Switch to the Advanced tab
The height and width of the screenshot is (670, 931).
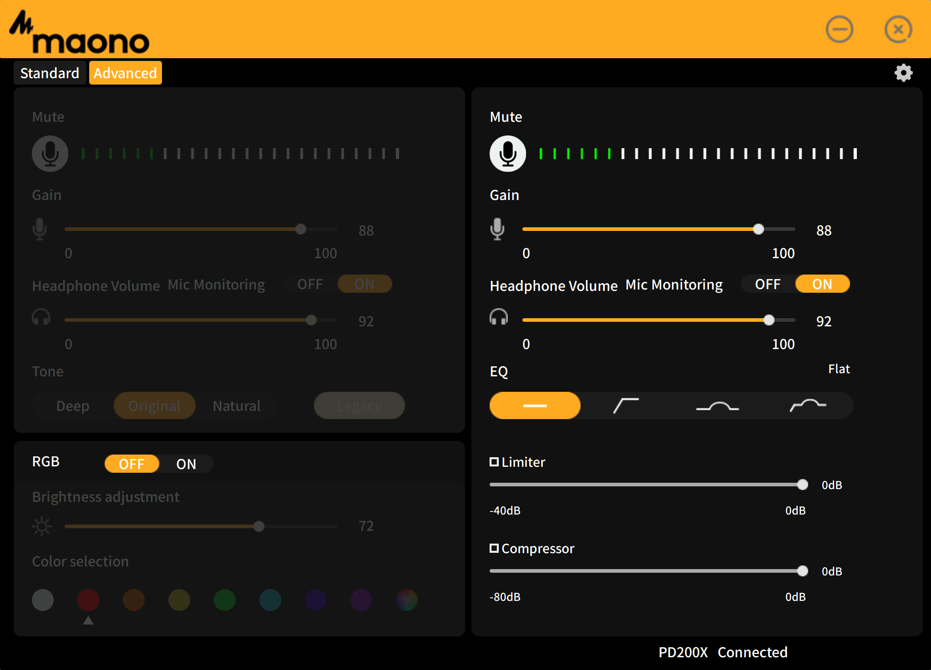[125, 73]
